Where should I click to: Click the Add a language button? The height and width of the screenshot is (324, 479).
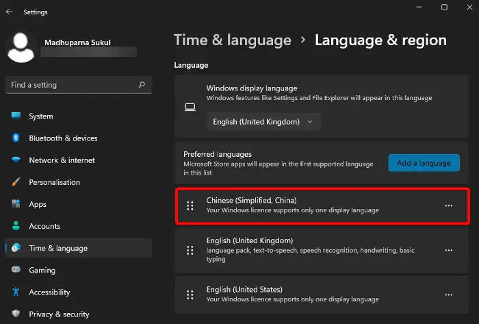tap(424, 163)
